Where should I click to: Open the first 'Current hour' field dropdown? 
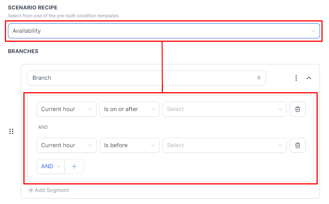(66, 109)
